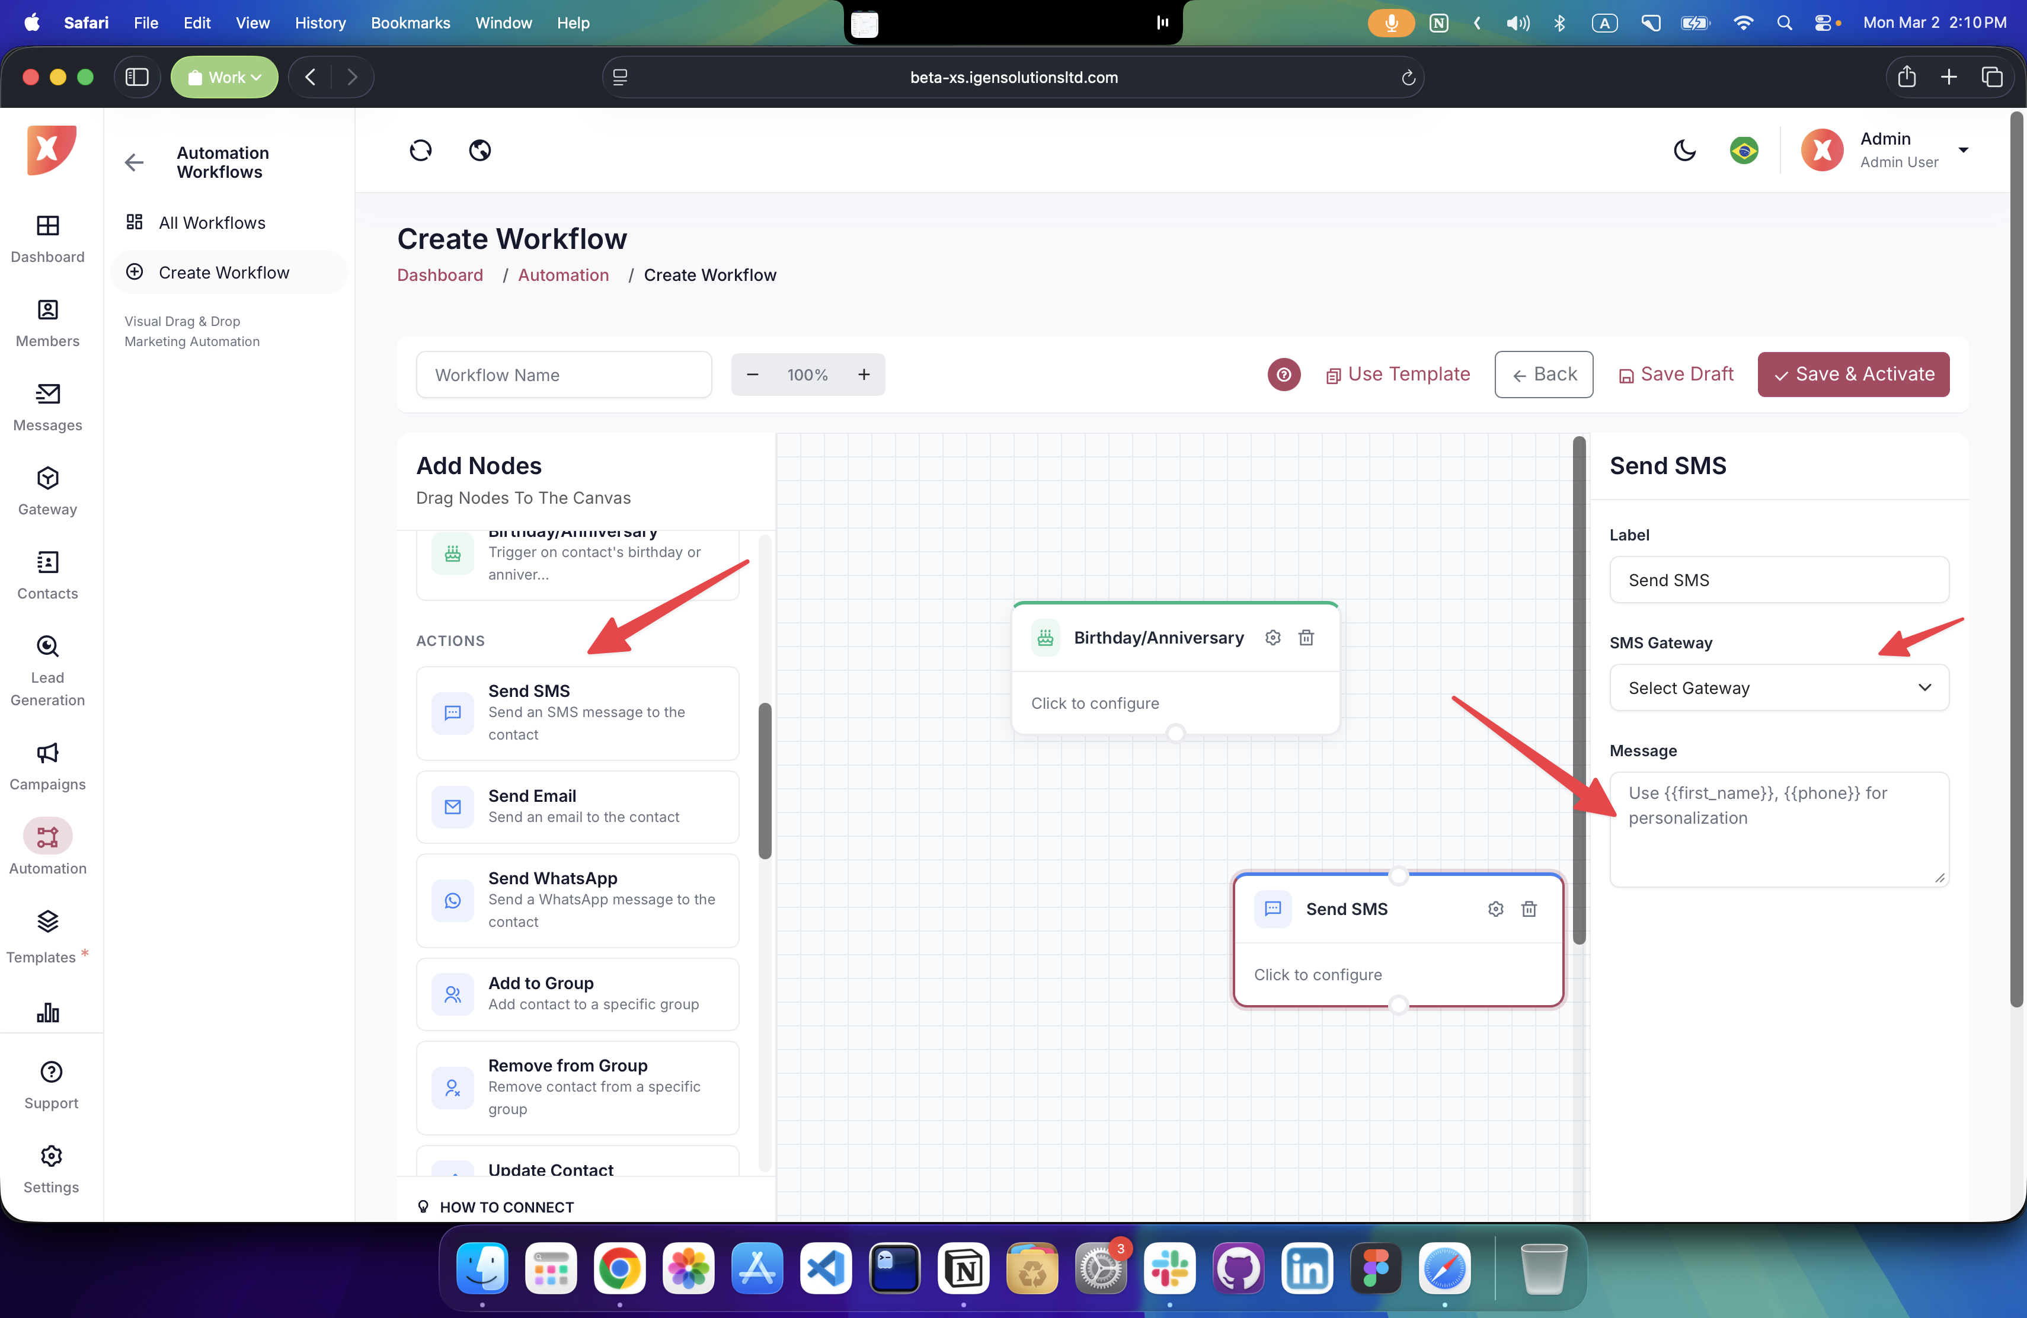Open the Bookmarks menu in menu bar
Screen dimensions: 2027x1318
click(410, 23)
